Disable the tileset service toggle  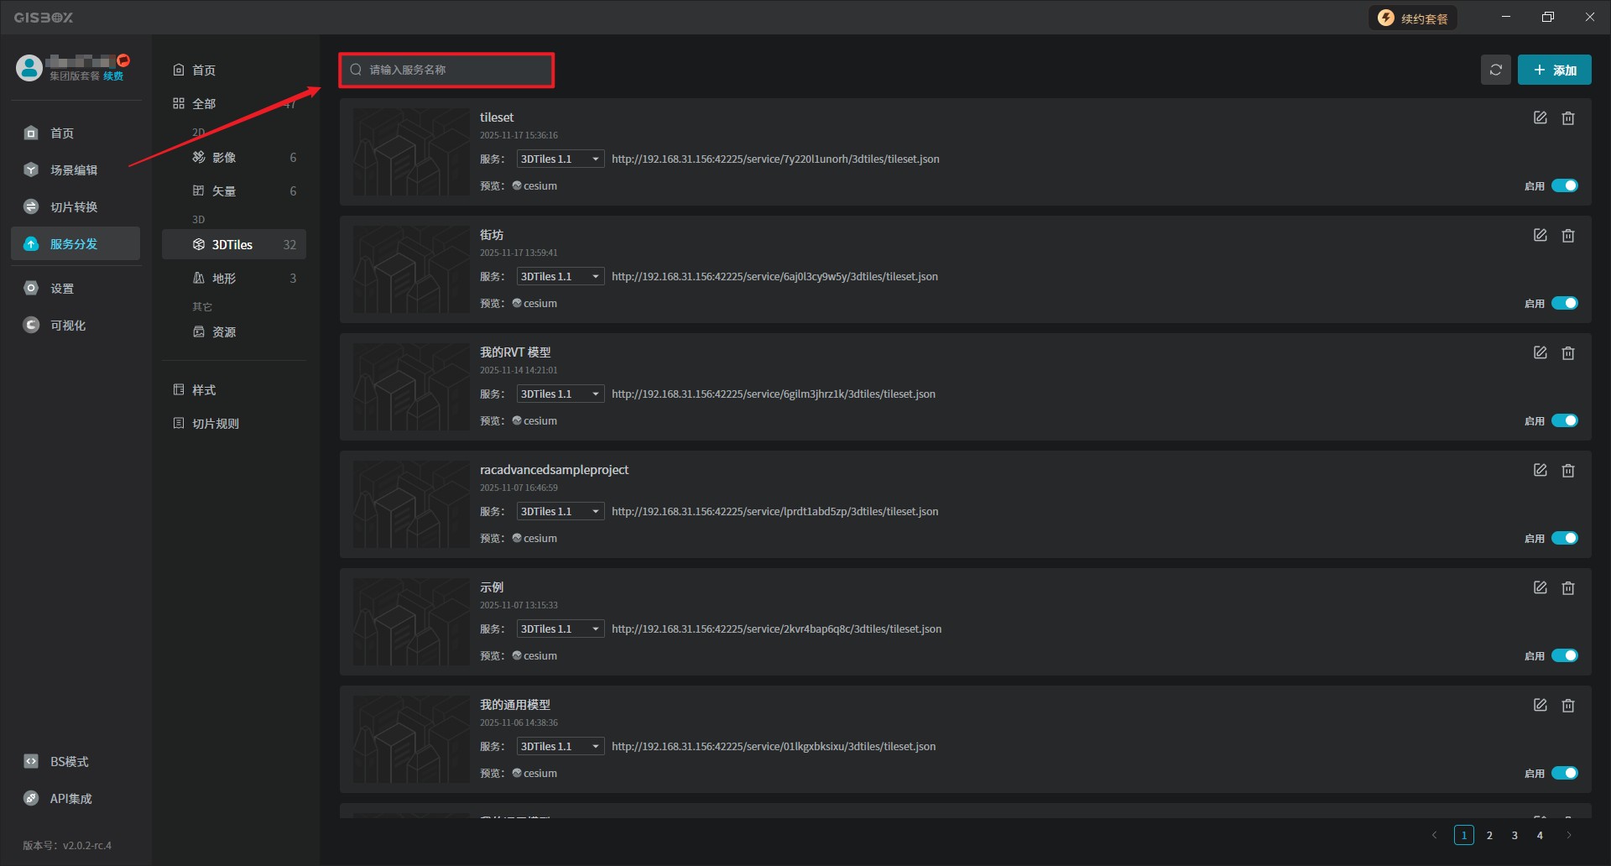[1564, 185]
